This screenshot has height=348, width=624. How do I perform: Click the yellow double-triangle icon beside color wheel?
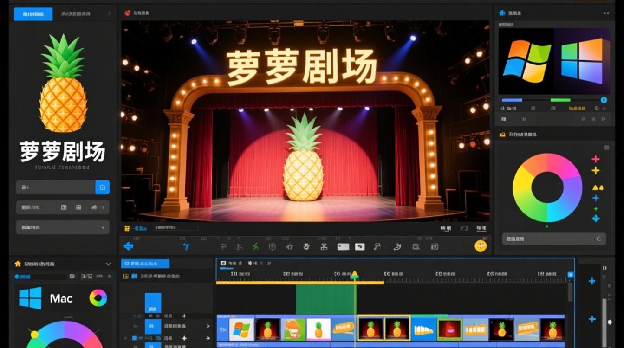tap(598, 187)
